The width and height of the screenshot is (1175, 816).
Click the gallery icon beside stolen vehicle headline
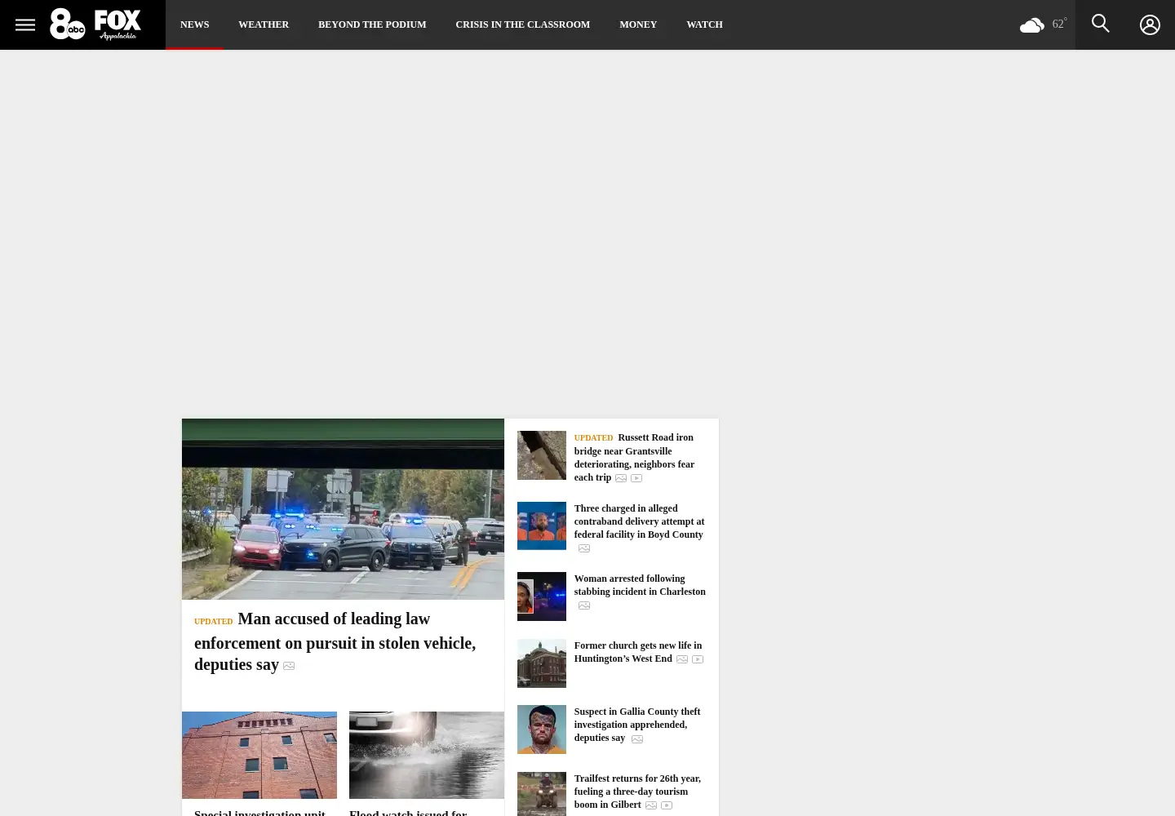[289, 667]
